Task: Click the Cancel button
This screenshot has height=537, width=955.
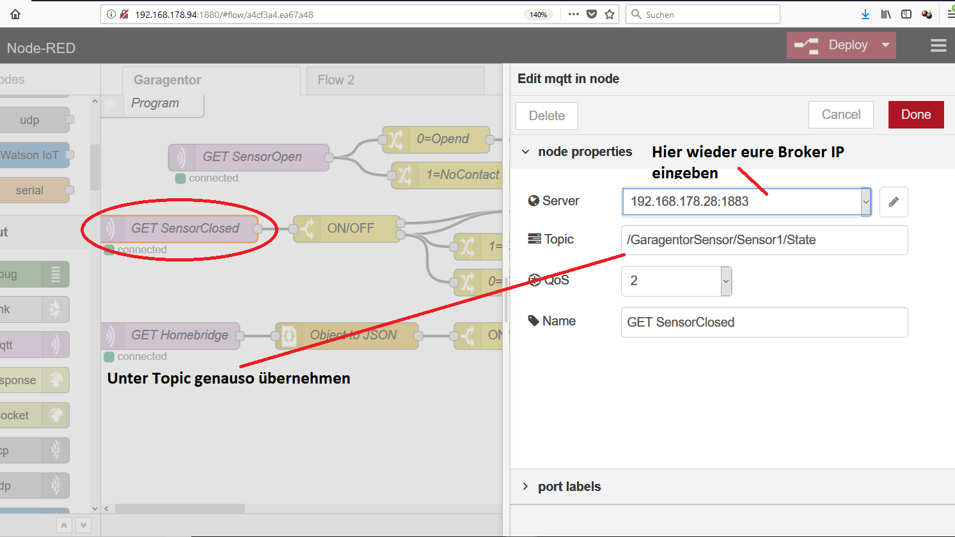Action: pyautogui.click(x=841, y=114)
